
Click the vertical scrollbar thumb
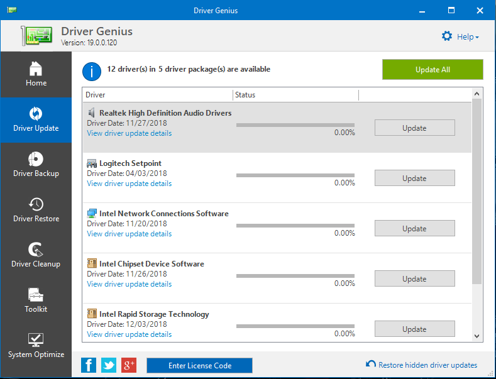477,191
